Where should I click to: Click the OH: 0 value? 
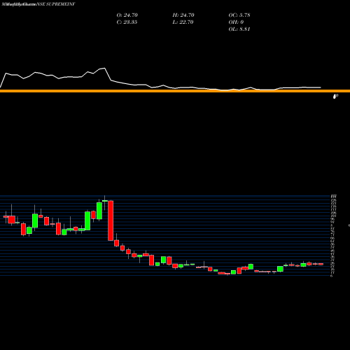tap(236, 22)
